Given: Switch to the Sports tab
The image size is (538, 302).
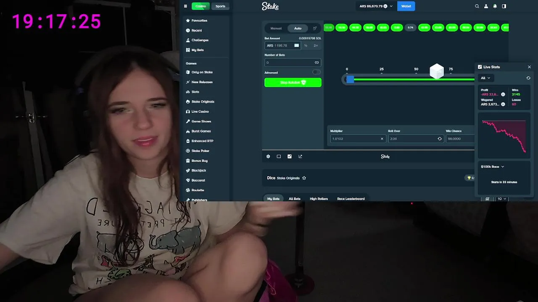Looking at the screenshot, I should (x=220, y=6).
